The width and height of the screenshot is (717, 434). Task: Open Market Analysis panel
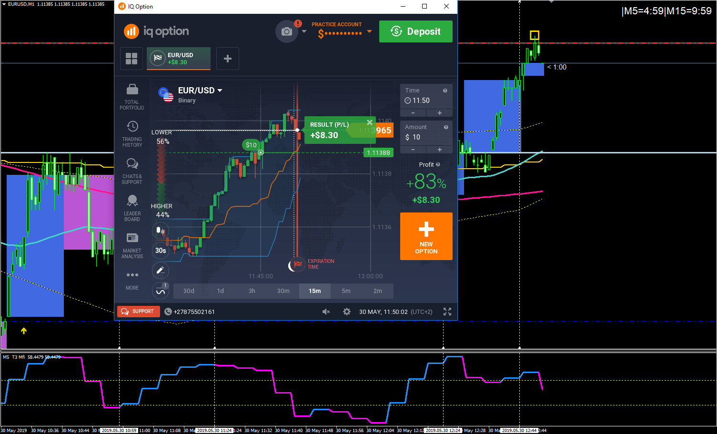(x=132, y=245)
